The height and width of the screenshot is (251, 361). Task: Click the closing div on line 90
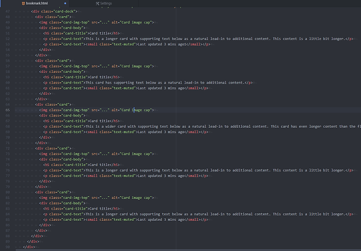29,247
